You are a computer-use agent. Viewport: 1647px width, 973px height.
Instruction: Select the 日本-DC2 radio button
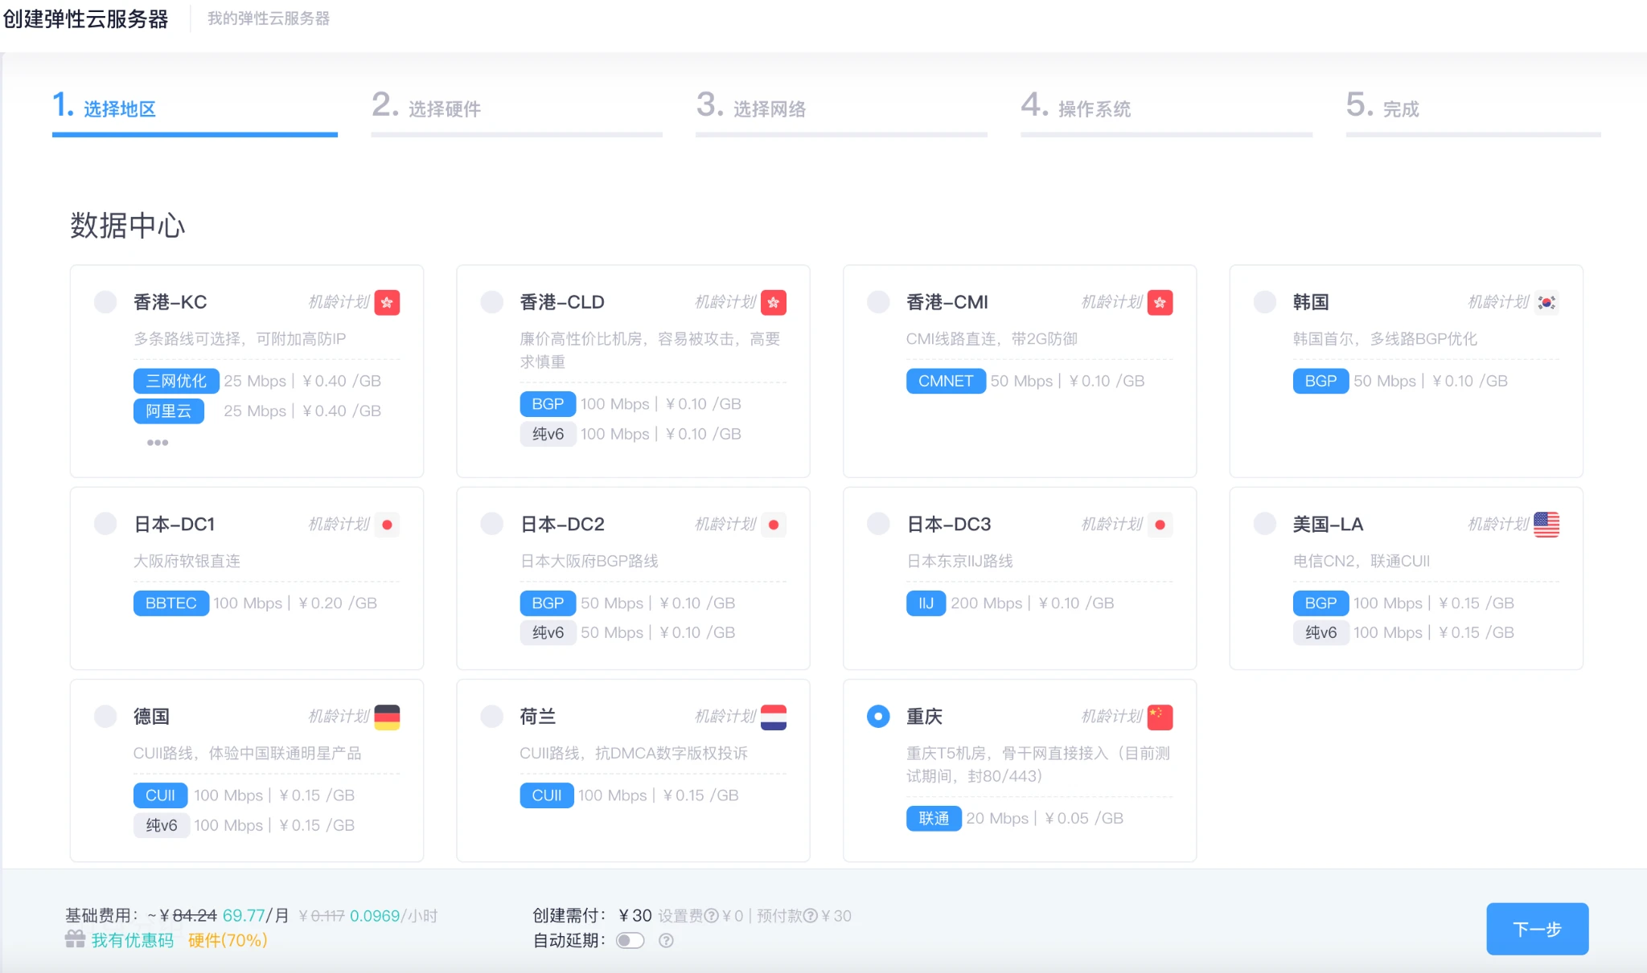491,525
